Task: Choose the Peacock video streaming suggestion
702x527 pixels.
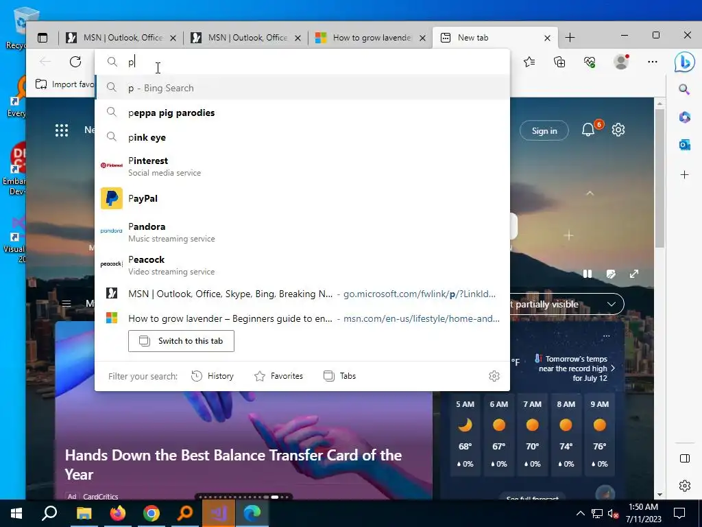Action: [x=302, y=265]
